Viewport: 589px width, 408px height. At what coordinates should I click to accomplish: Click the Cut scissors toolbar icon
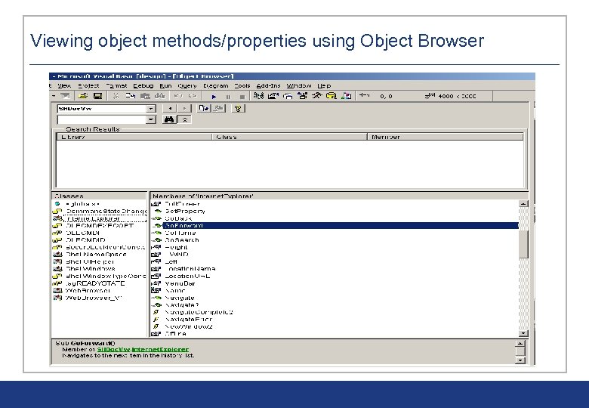pyautogui.click(x=116, y=96)
